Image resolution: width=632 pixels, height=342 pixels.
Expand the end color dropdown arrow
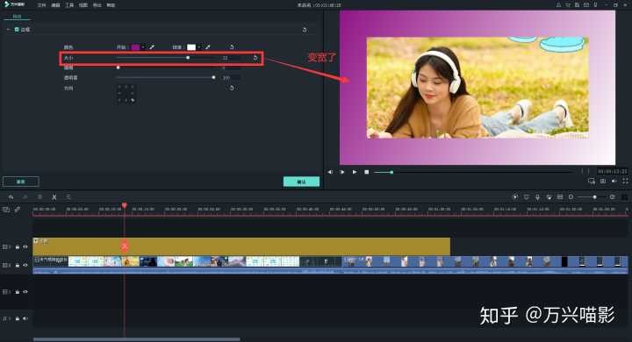(199, 47)
